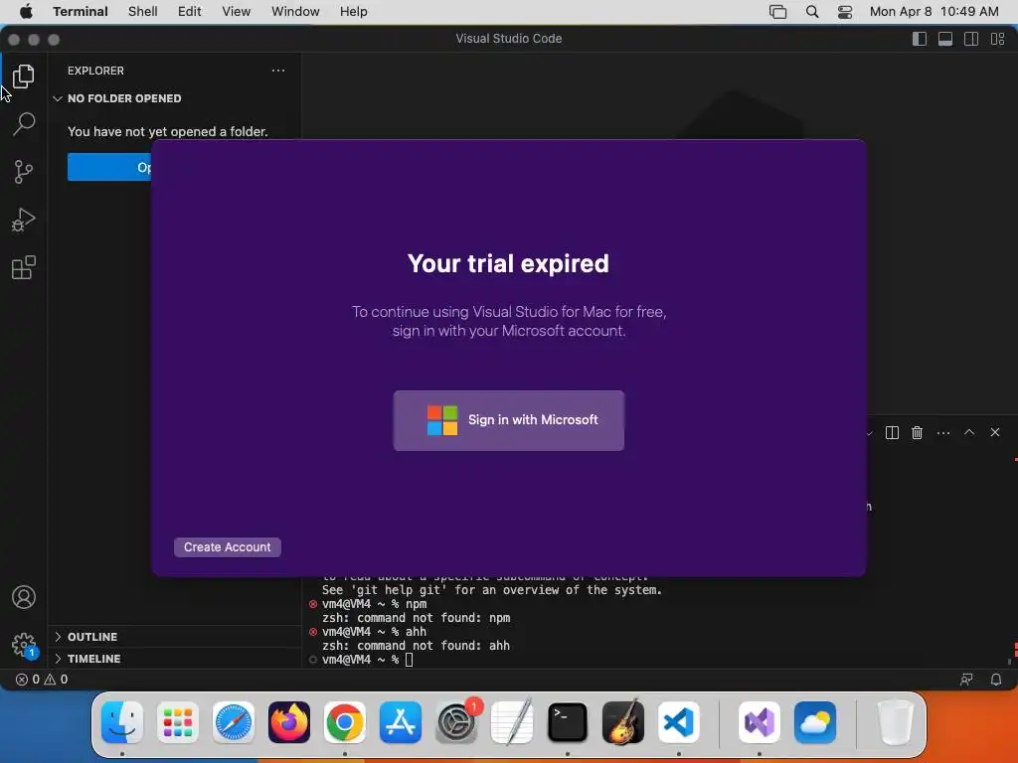1018x763 pixels.
Task: Open Visual Studio for Mac in Dock
Action: point(760,722)
